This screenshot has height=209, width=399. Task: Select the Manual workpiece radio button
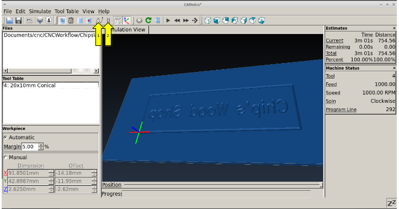coord(6,158)
